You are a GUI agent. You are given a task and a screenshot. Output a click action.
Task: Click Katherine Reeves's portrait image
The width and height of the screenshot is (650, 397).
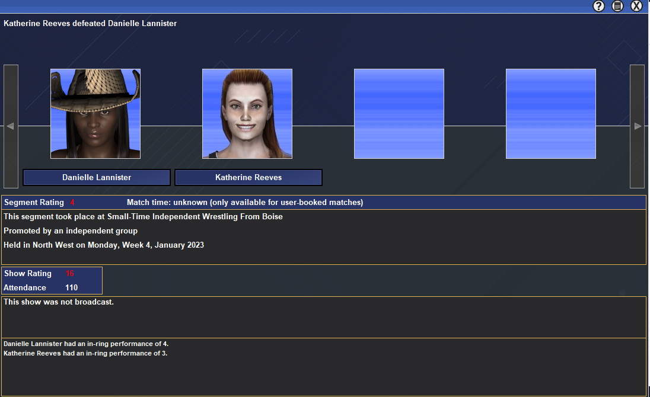coord(247,114)
